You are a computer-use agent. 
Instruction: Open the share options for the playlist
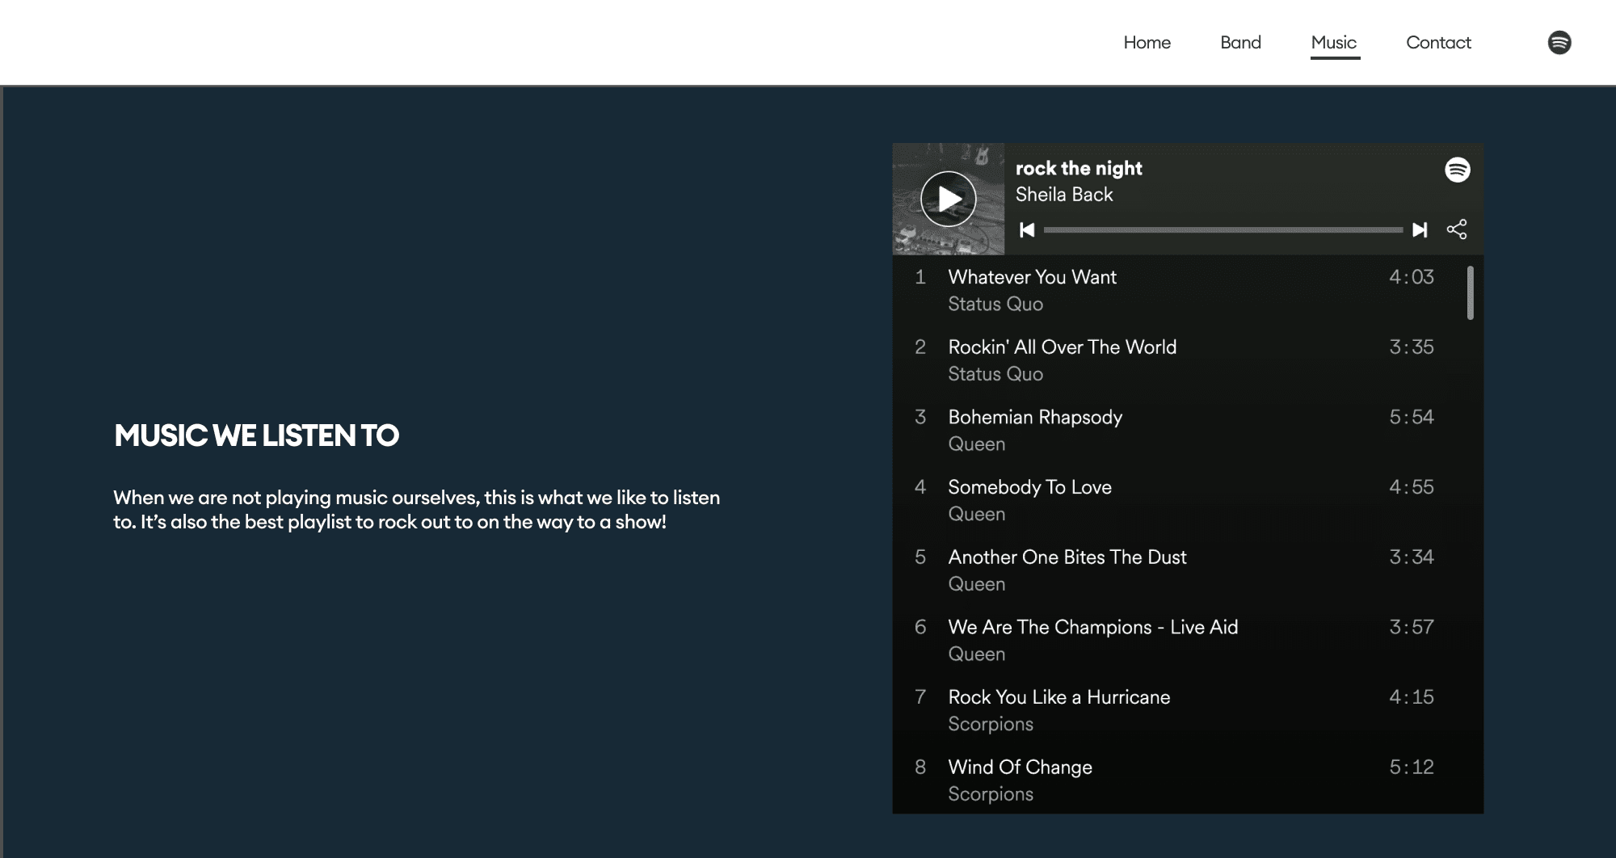point(1457,229)
